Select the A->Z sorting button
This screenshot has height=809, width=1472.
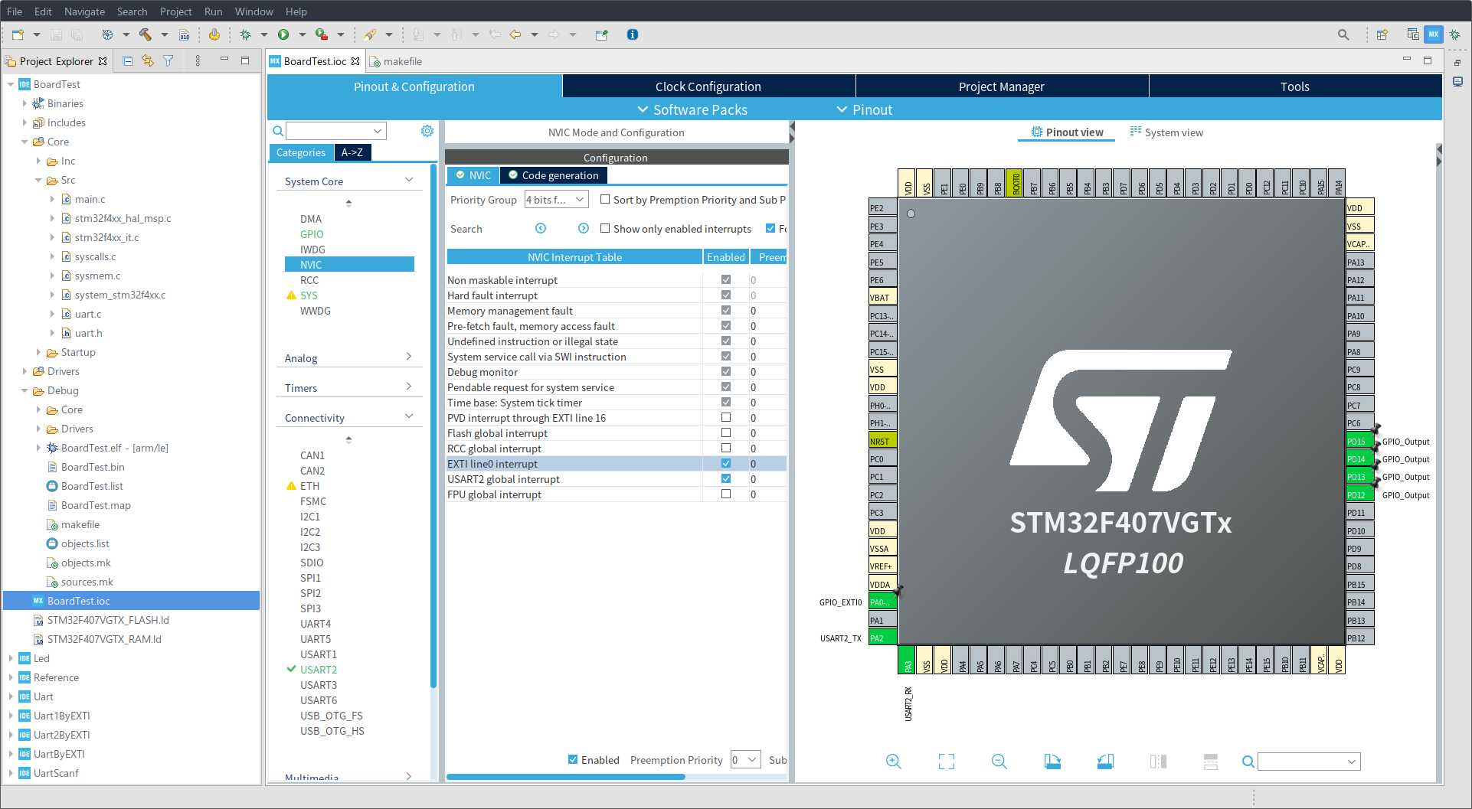tap(352, 152)
